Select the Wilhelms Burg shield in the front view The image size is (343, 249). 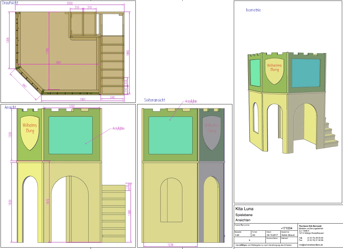click(30, 132)
